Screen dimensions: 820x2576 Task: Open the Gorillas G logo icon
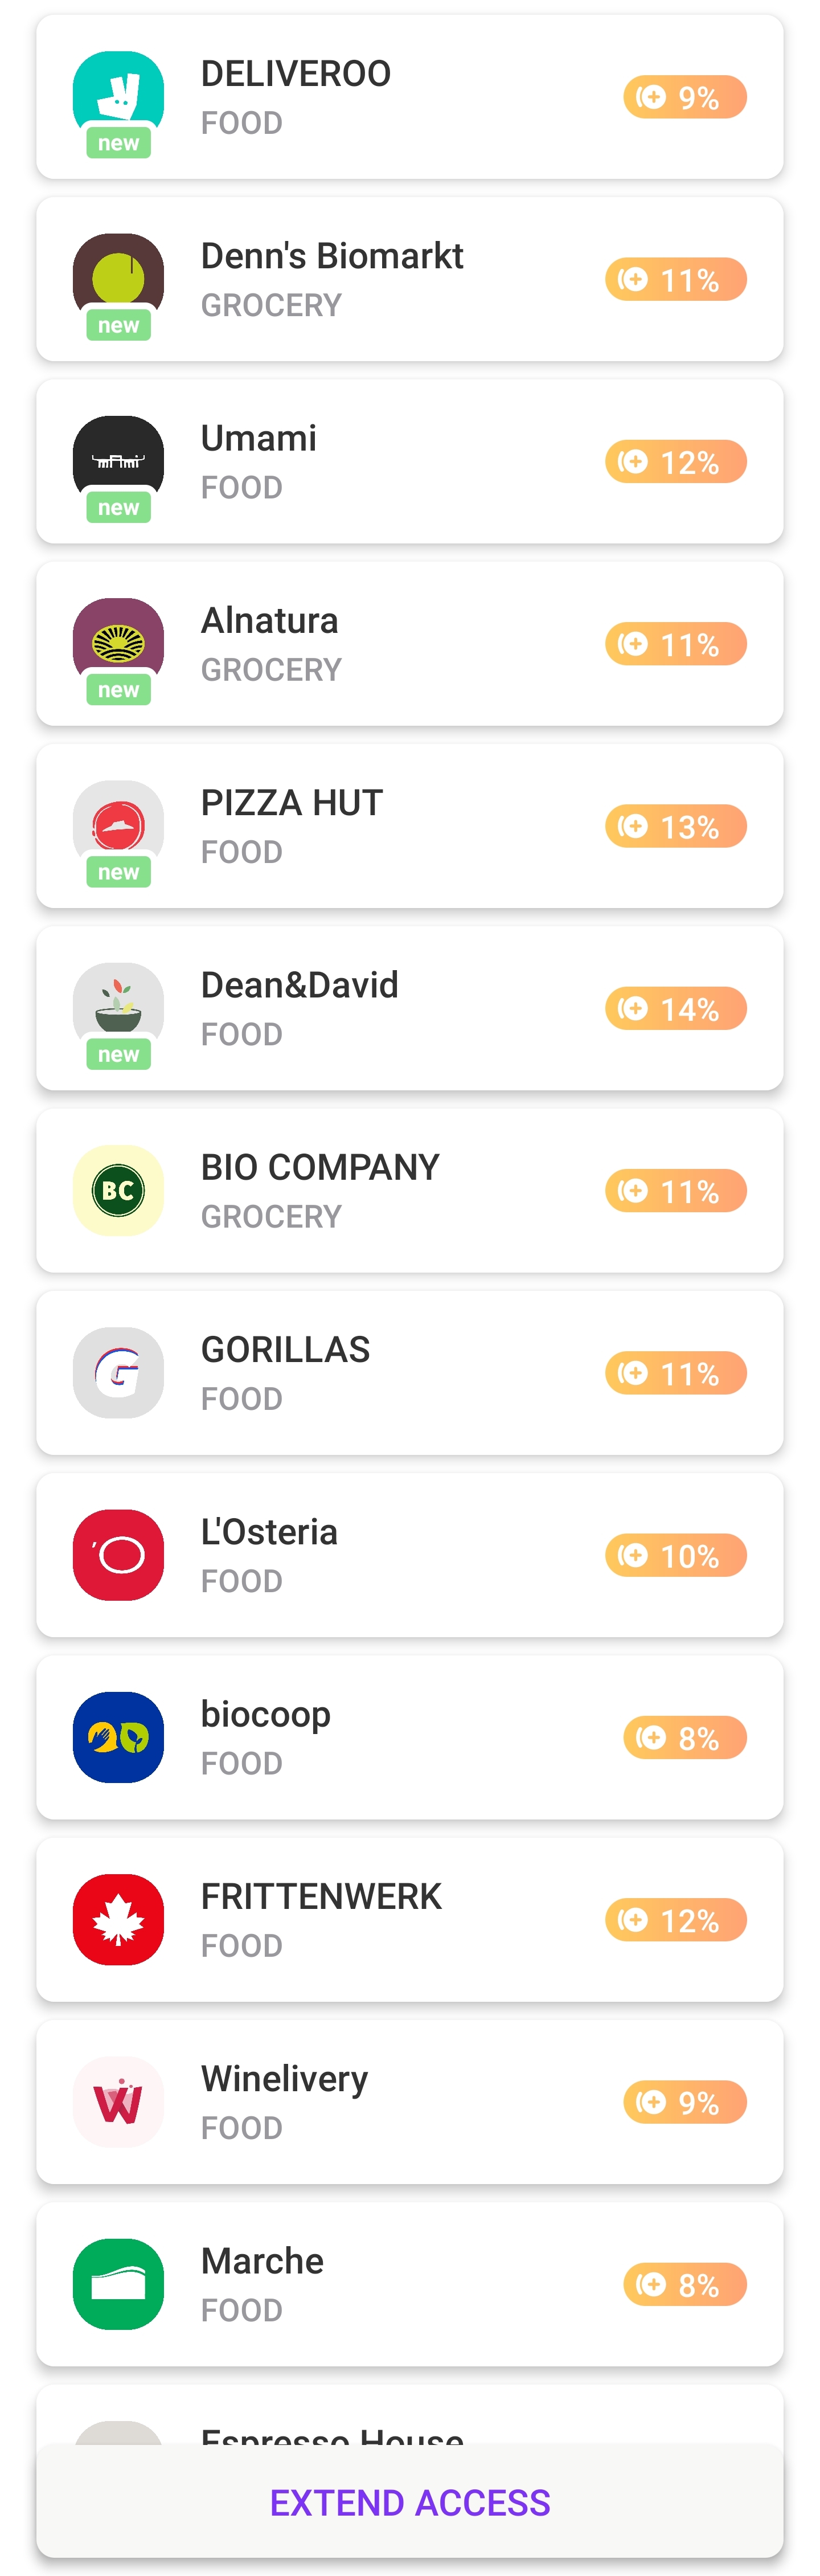(118, 1372)
